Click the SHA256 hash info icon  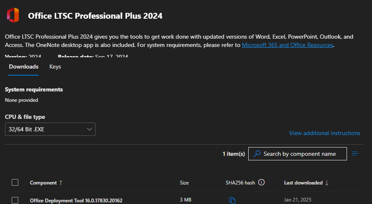(261, 182)
